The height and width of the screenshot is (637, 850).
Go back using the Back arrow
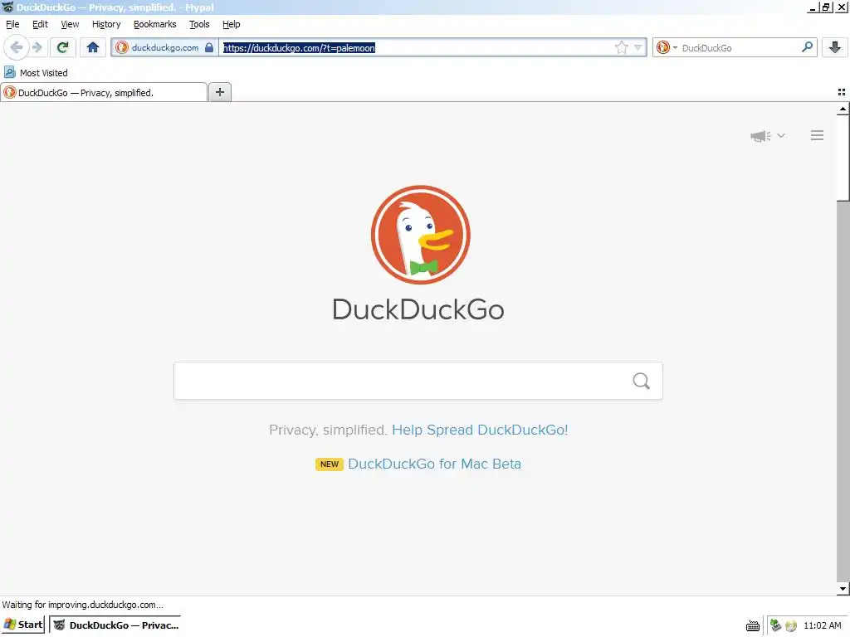point(17,47)
